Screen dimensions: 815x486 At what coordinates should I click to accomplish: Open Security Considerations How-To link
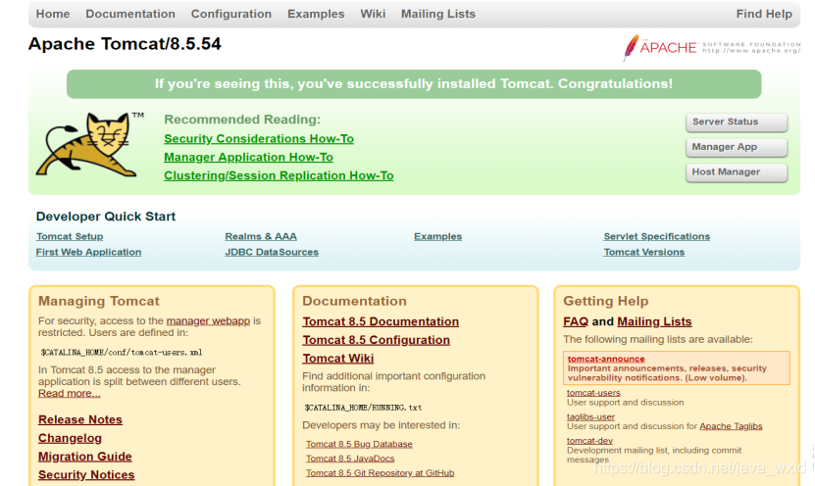(x=259, y=138)
